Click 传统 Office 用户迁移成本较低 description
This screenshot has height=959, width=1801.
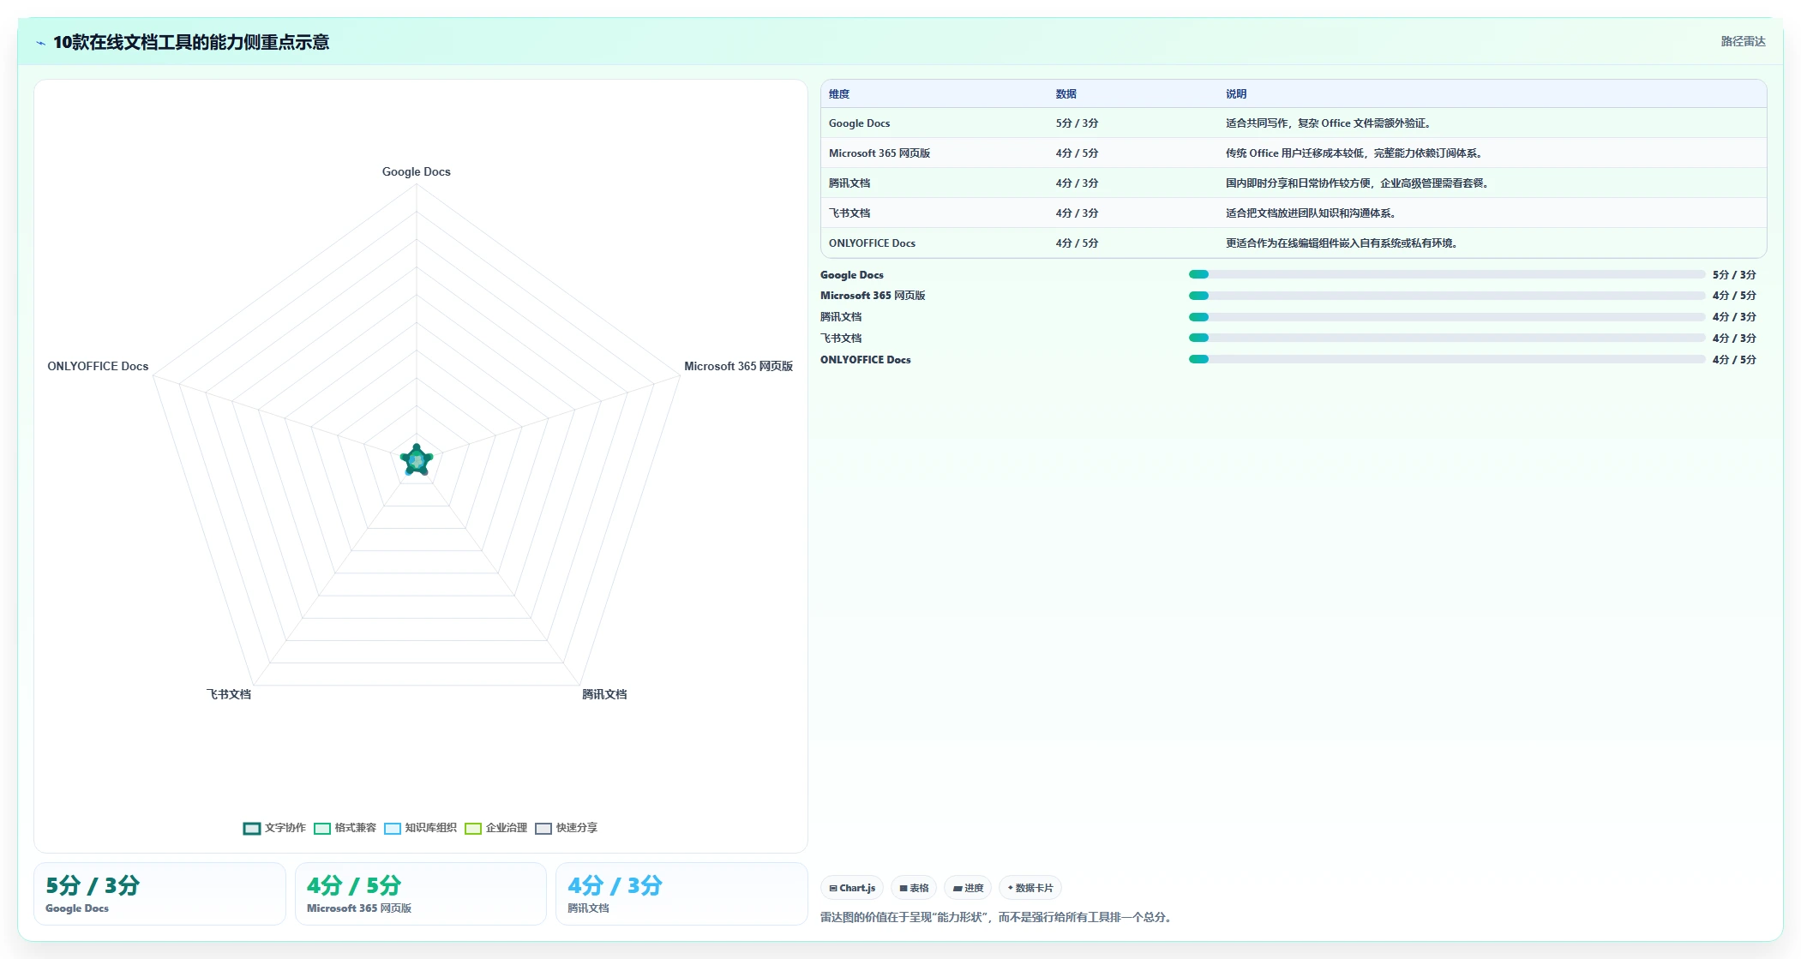[1354, 153]
